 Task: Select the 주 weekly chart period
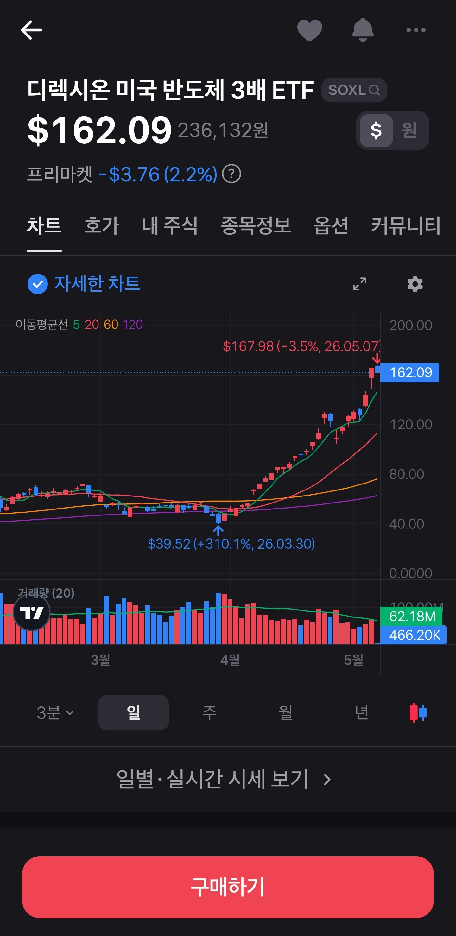pyautogui.click(x=210, y=712)
